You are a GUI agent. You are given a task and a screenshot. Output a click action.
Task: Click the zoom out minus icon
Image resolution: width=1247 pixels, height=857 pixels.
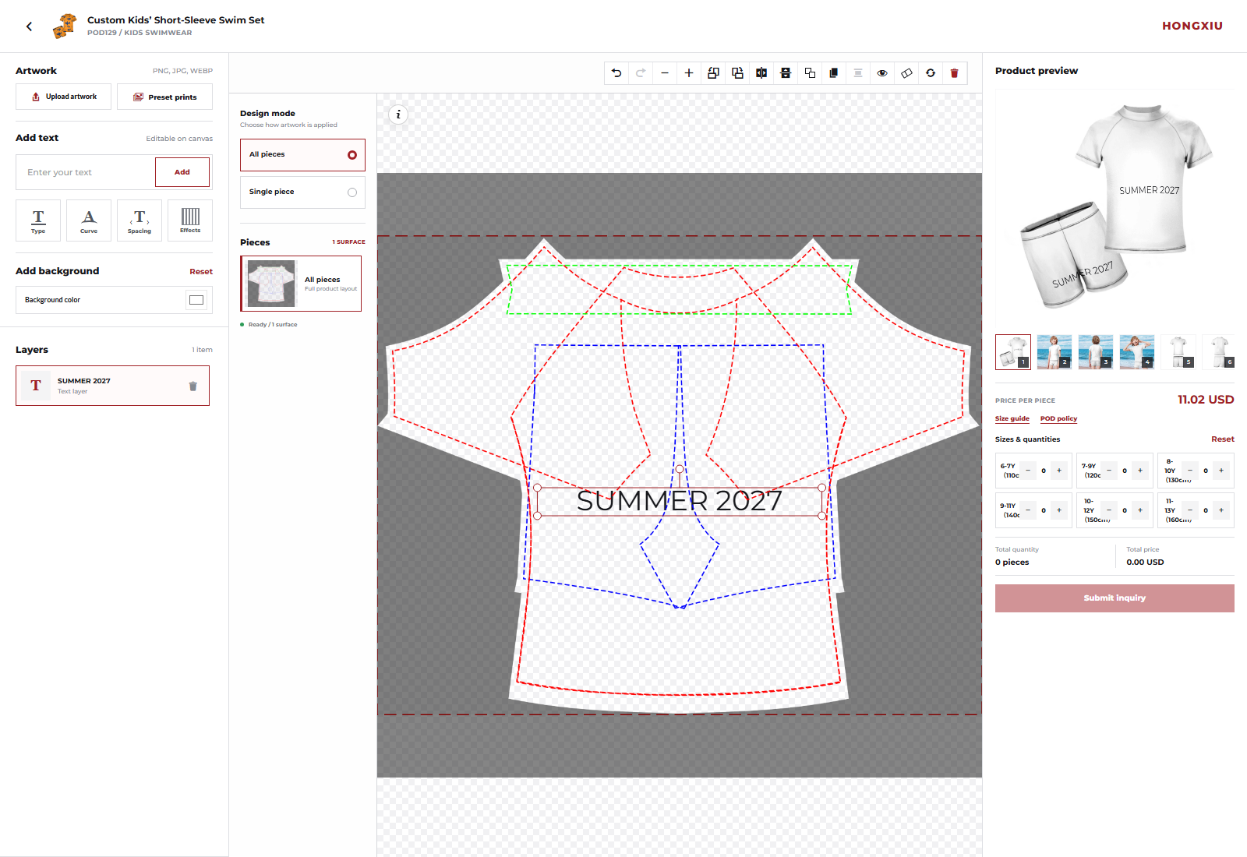tap(665, 73)
